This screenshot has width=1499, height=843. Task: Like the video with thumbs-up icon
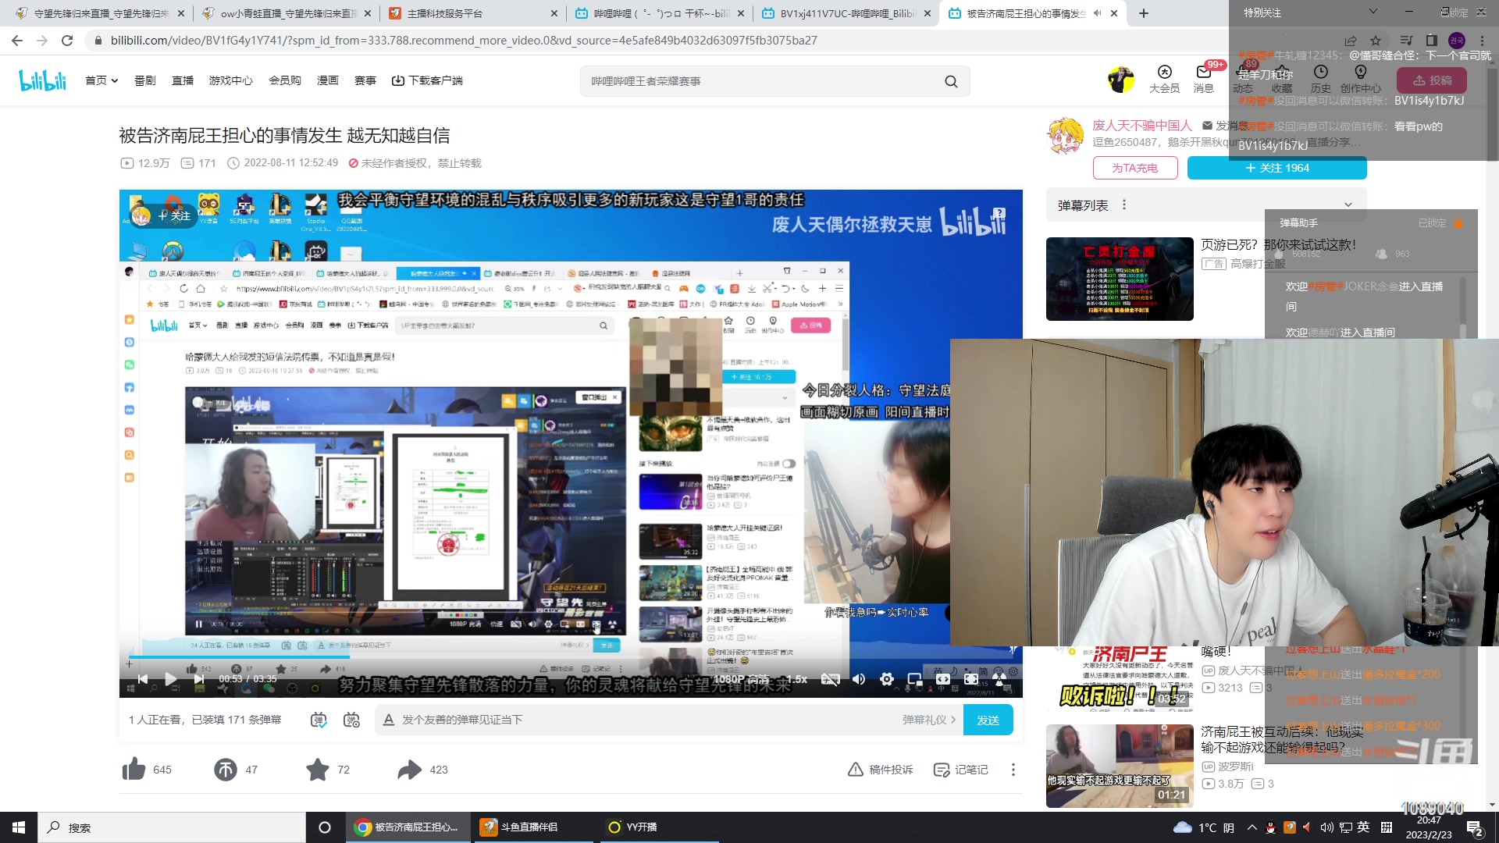134,770
